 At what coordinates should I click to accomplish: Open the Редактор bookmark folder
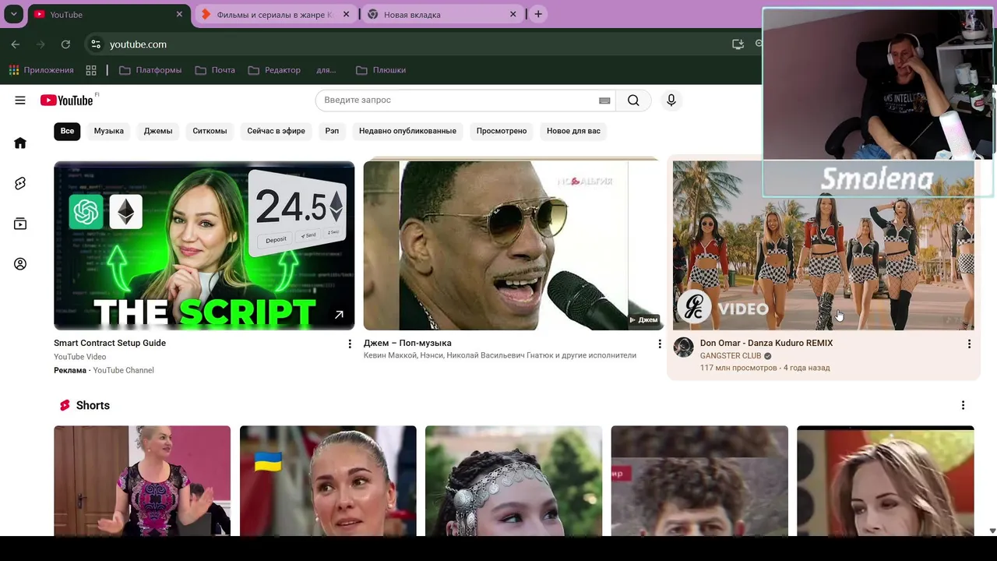274,70
